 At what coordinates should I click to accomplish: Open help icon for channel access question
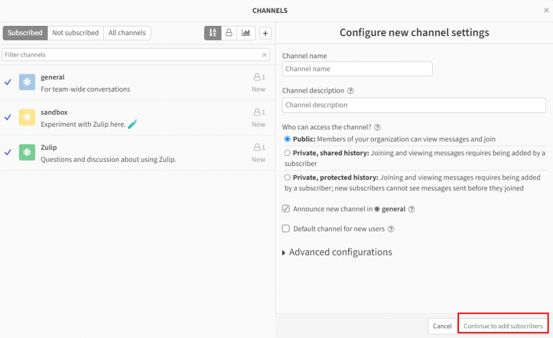(377, 128)
